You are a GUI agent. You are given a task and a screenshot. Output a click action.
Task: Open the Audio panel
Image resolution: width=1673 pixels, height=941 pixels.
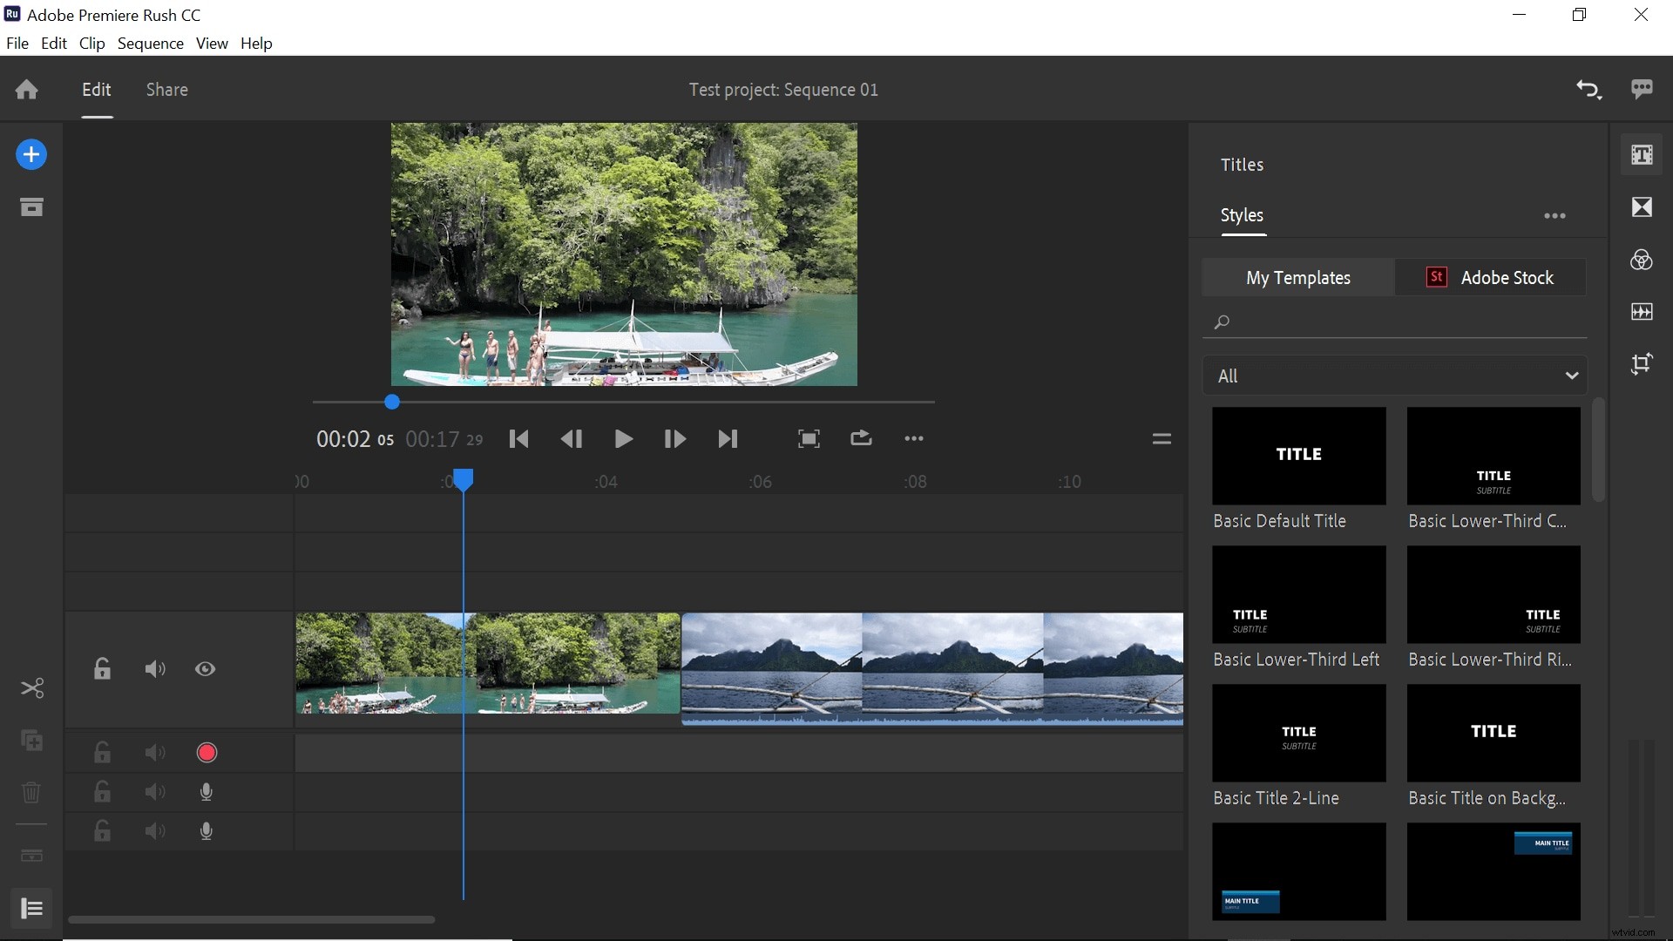1643,312
